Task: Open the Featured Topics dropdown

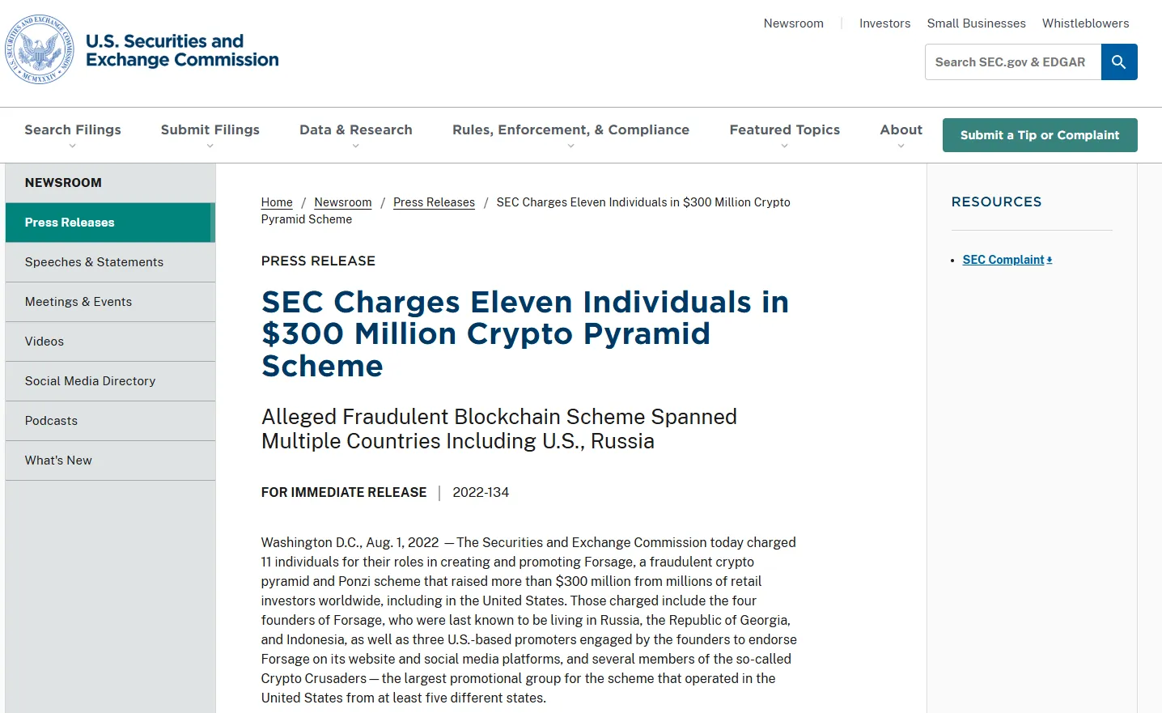Action: coord(785,135)
